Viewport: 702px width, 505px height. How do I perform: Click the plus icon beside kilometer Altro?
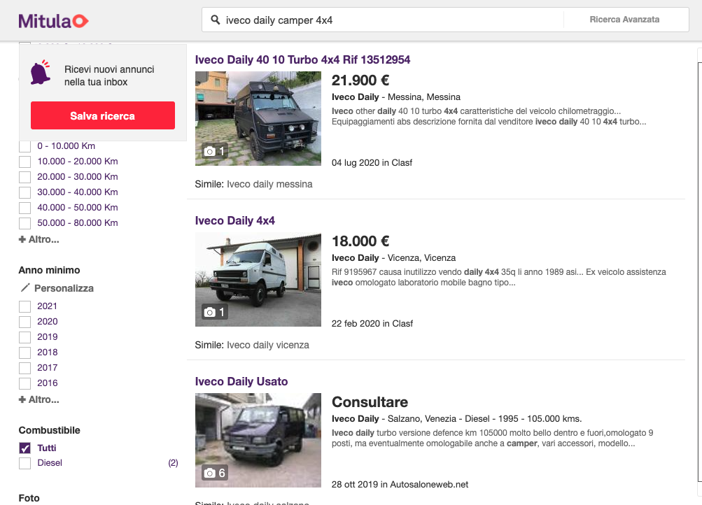(x=23, y=239)
